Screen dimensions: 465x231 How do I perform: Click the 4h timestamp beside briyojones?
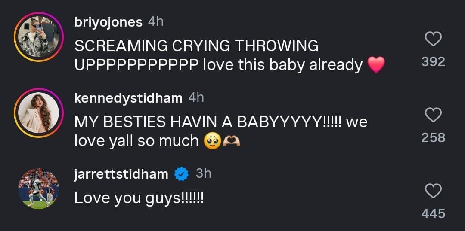pyautogui.click(x=155, y=22)
